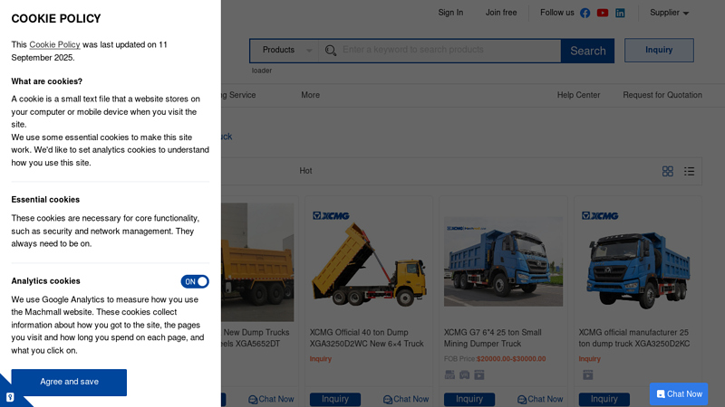Open the YouTube channel icon

coord(603,13)
